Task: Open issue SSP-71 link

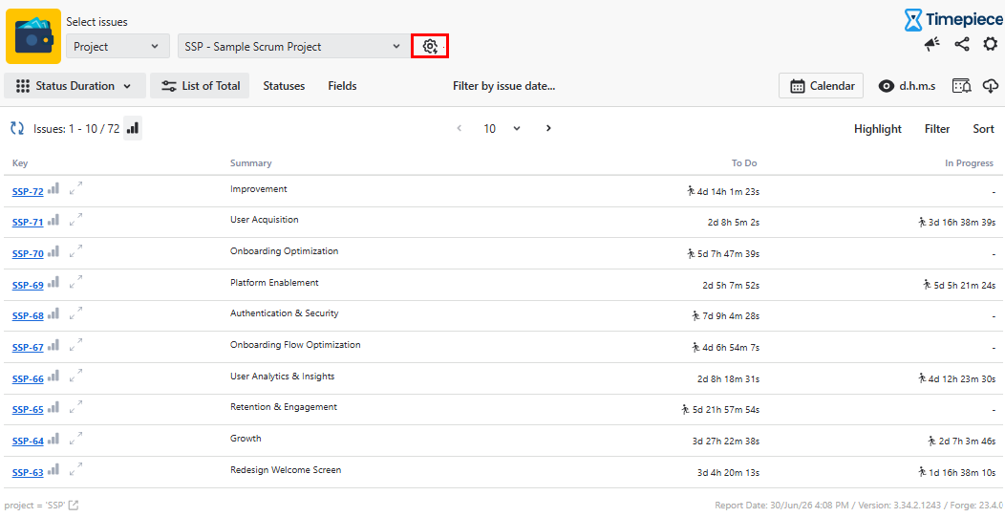Action: coord(28,223)
